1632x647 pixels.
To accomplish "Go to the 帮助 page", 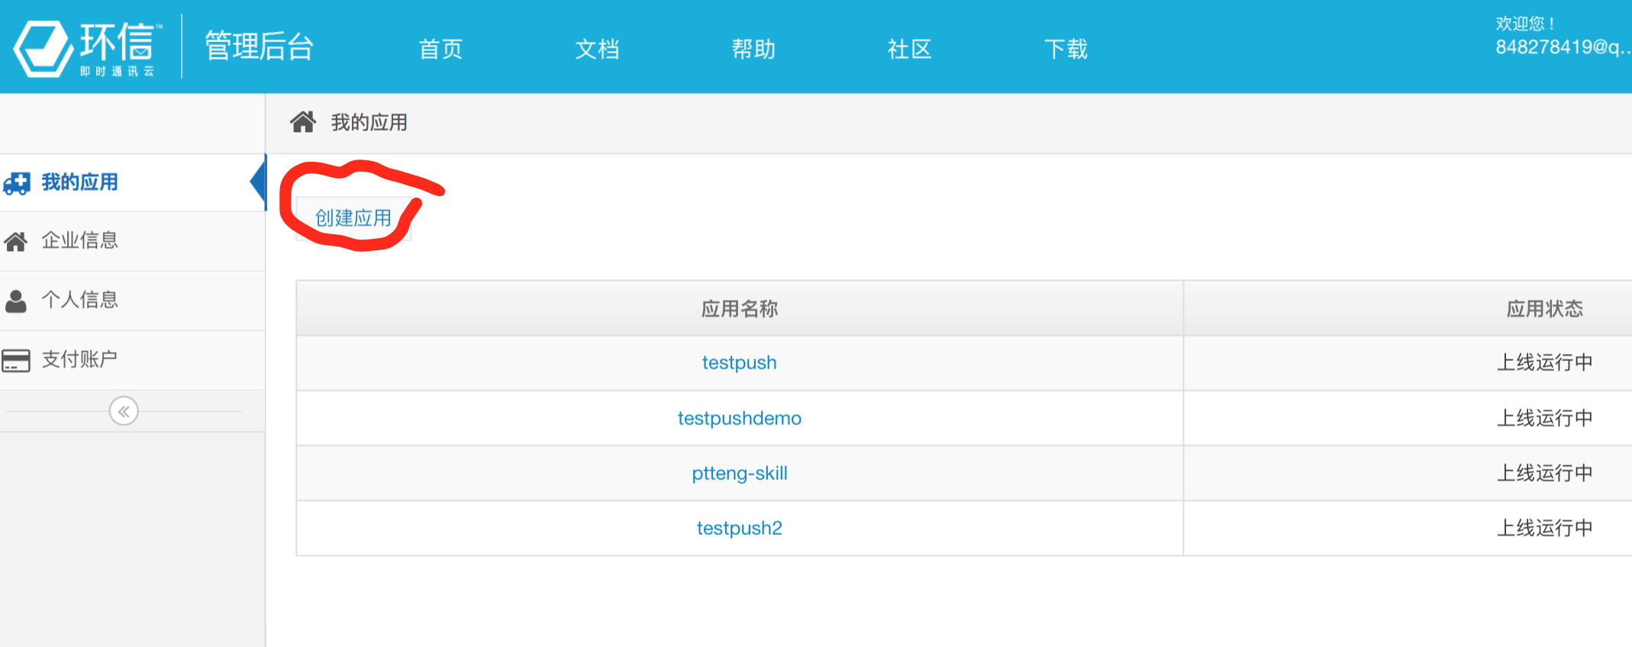I will pos(753,50).
